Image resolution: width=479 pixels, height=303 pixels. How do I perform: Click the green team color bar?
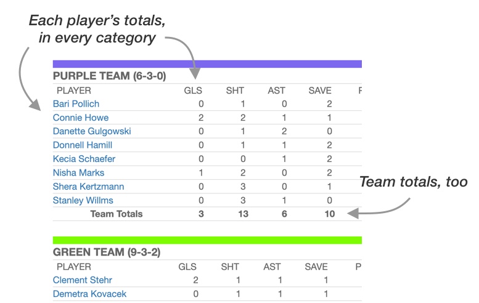click(x=207, y=240)
